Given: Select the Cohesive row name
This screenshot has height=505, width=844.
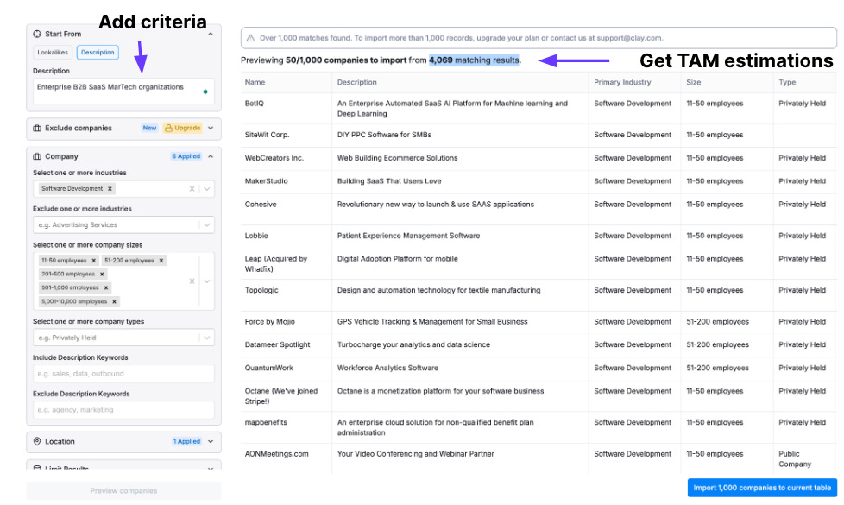Looking at the screenshot, I should coord(261,205).
